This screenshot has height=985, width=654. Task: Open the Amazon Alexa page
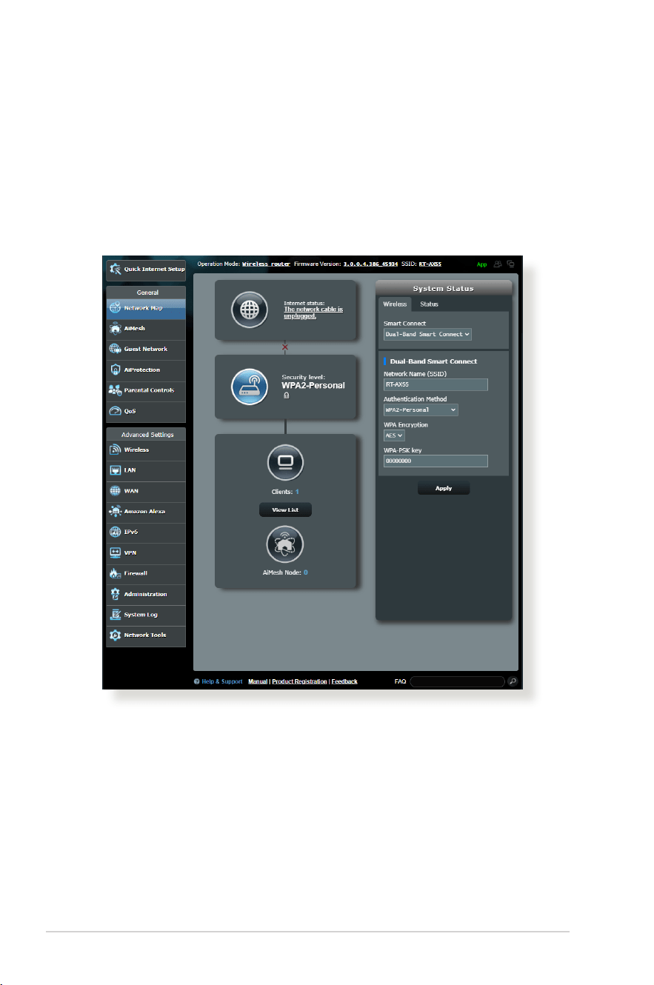[146, 511]
